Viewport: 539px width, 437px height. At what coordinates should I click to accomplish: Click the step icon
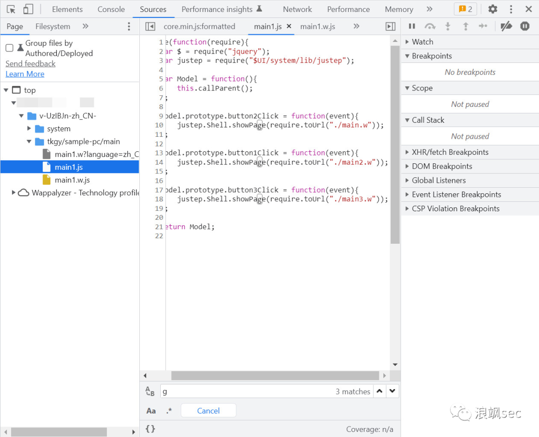coord(483,26)
